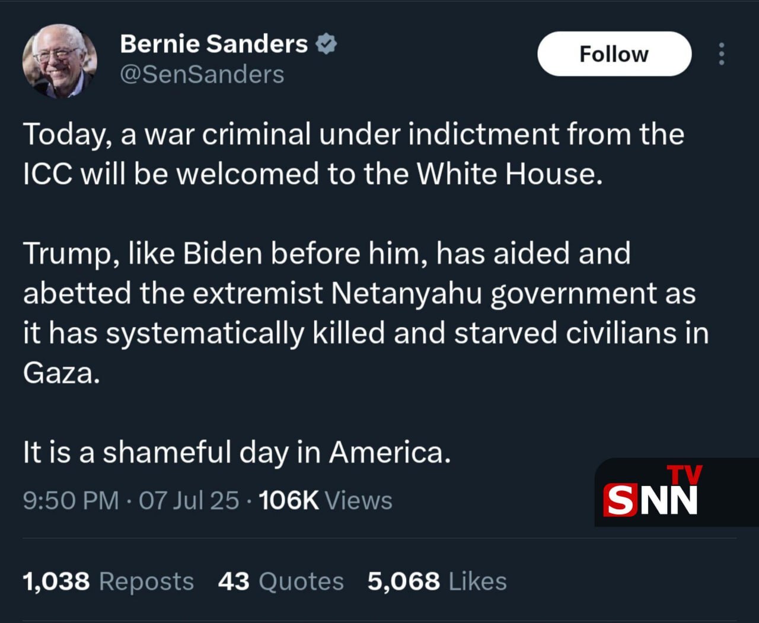Follow the Bernie Sanders account
759x623 pixels.
coord(614,54)
